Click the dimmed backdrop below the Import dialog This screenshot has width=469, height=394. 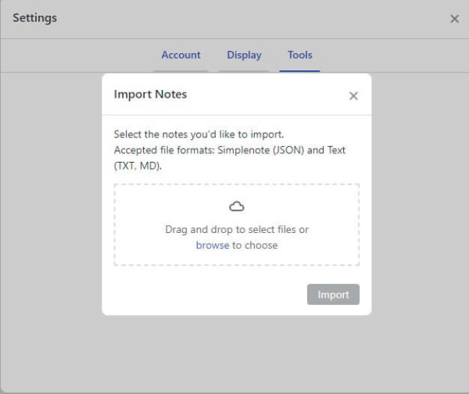click(x=234, y=352)
